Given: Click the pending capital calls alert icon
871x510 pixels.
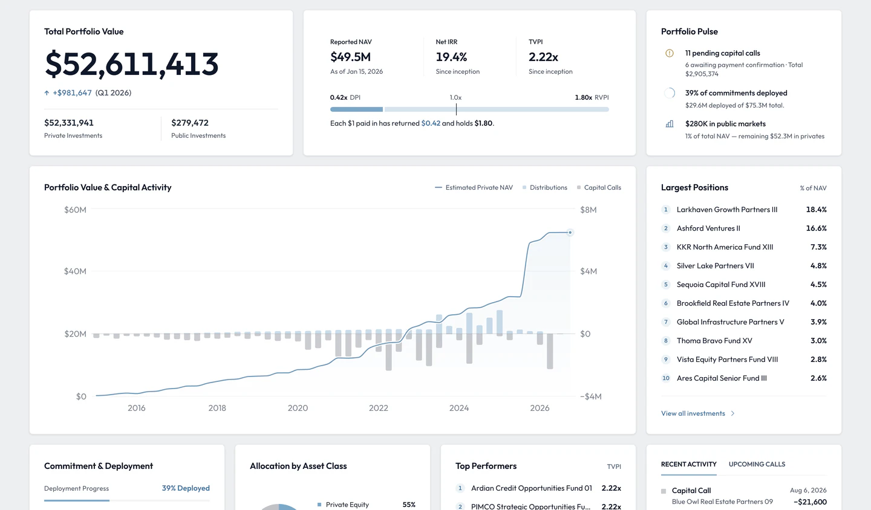Looking at the screenshot, I should tap(670, 53).
